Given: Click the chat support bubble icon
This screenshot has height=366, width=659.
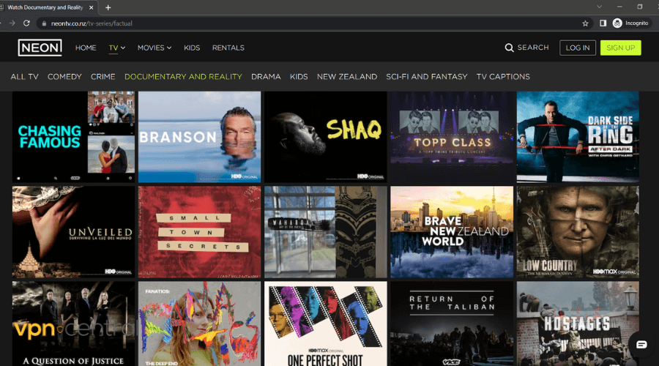Looking at the screenshot, I should point(641,345).
